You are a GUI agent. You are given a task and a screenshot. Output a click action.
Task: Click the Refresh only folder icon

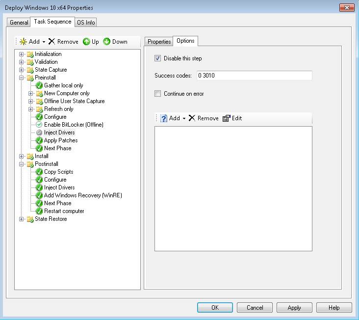pyautogui.click(x=40, y=109)
